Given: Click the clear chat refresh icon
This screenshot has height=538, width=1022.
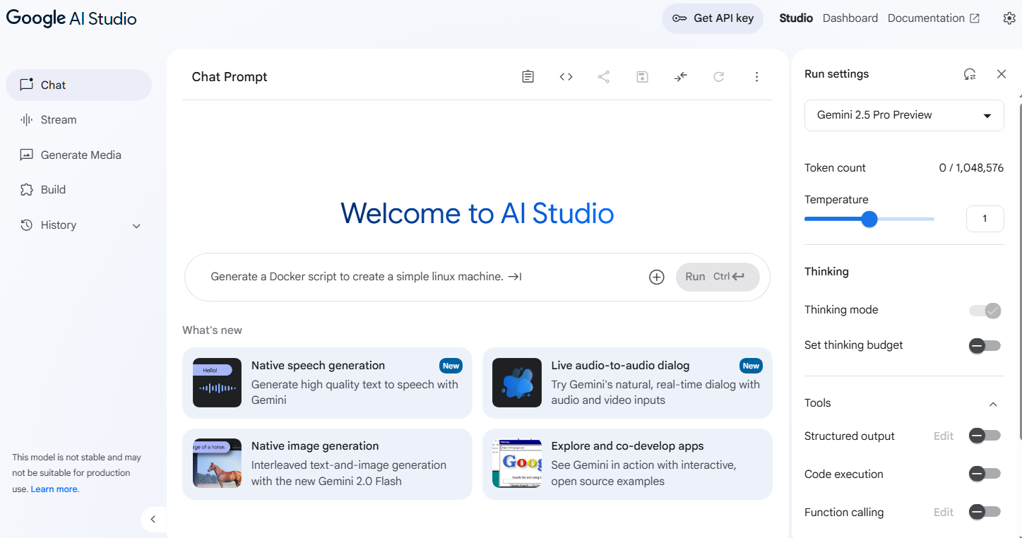Looking at the screenshot, I should point(718,76).
